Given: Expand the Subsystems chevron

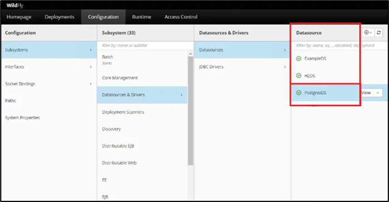Looking at the screenshot, I should click(91, 50).
